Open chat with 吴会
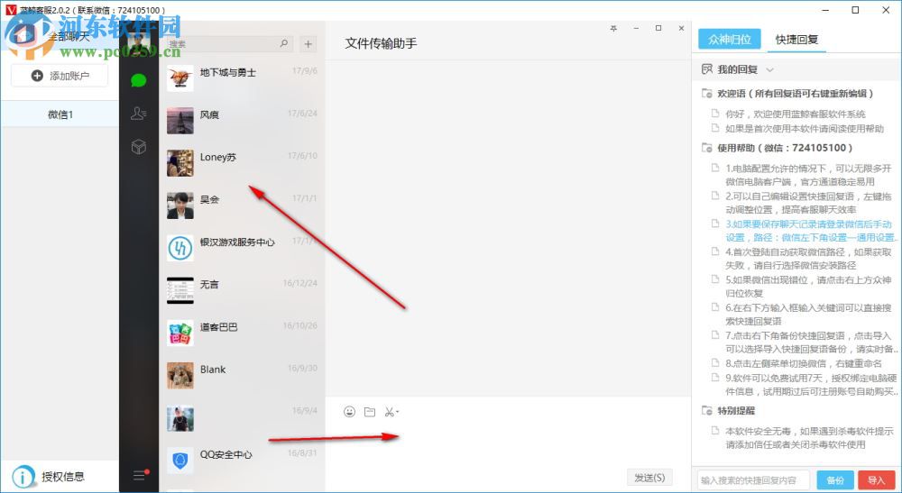Viewport: 902px width, 493px height. [x=242, y=205]
